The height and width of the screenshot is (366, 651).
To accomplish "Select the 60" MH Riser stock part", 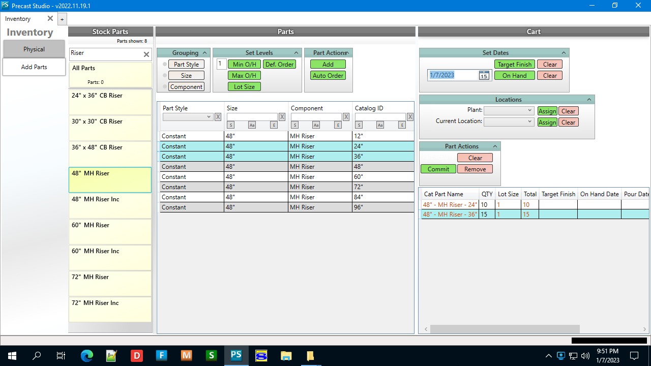I will pos(110,231).
